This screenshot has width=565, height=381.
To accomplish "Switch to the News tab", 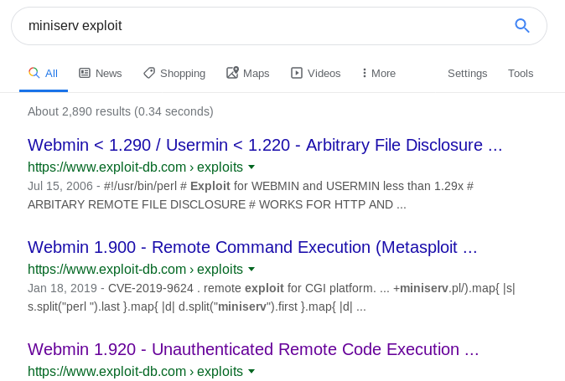I will coord(100,74).
